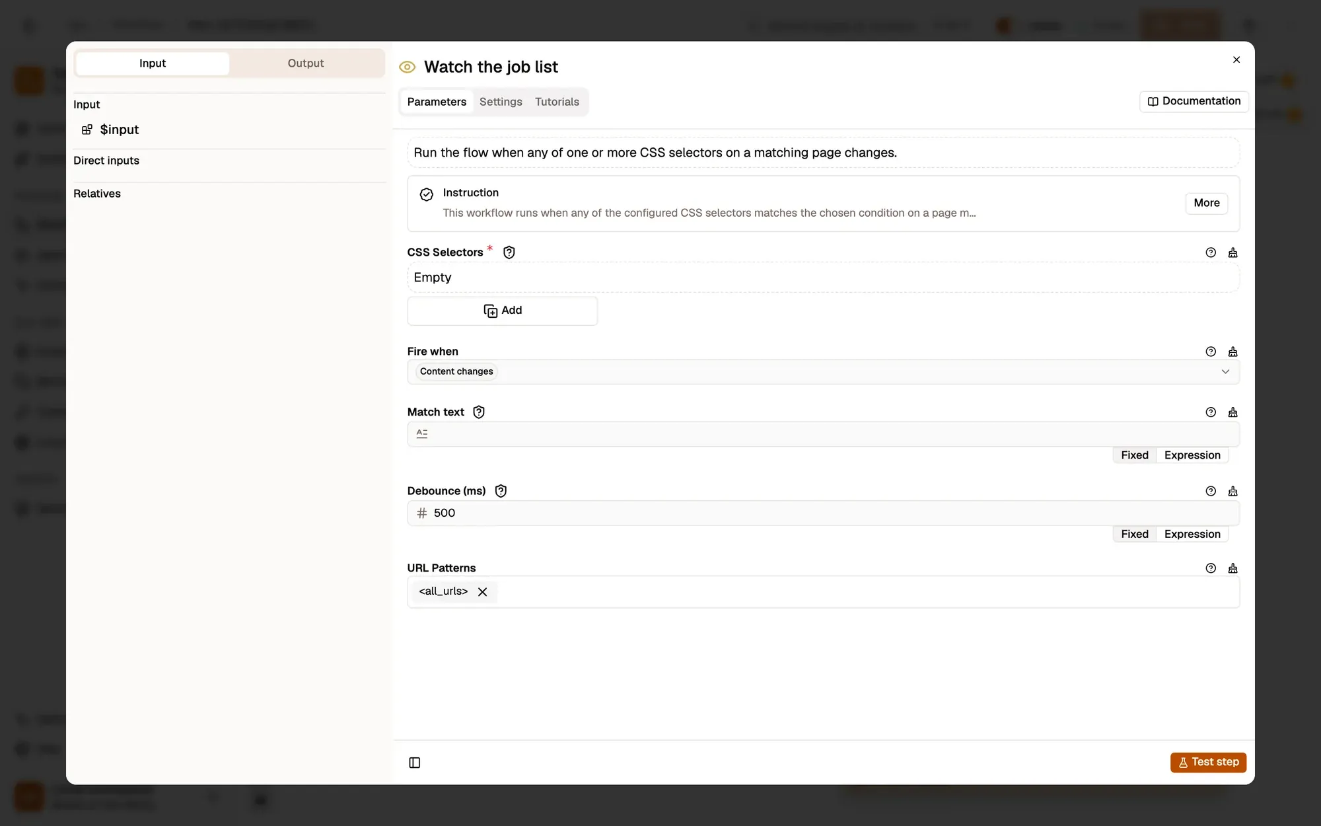Open help for CSS Selectors
The height and width of the screenshot is (826, 1321).
[x=1211, y=252]
